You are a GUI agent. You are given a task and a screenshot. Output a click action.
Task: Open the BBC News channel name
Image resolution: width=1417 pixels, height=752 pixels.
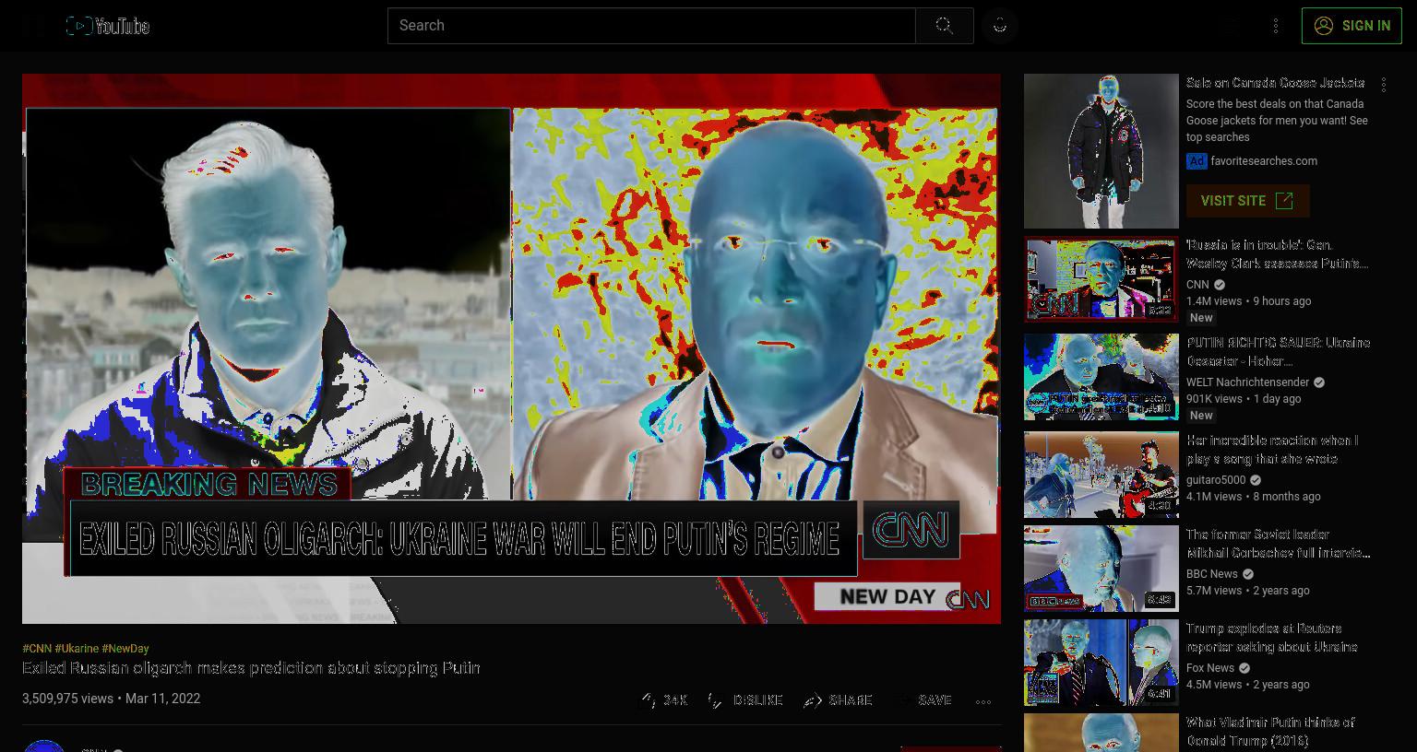click(x=1212, y=574)
